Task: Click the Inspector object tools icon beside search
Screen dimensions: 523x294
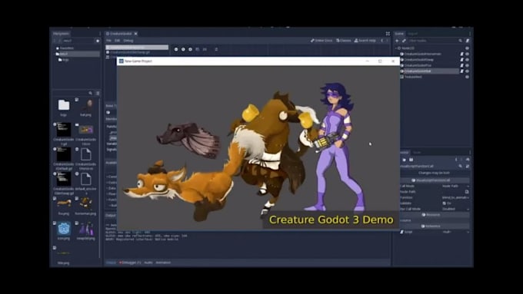Action: point(468,166)
